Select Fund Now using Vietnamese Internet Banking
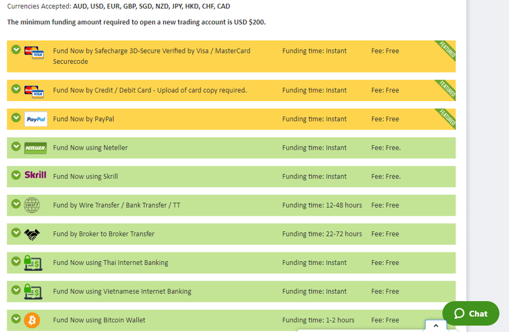This screenshot has height=332, width=509. point(122,291)
